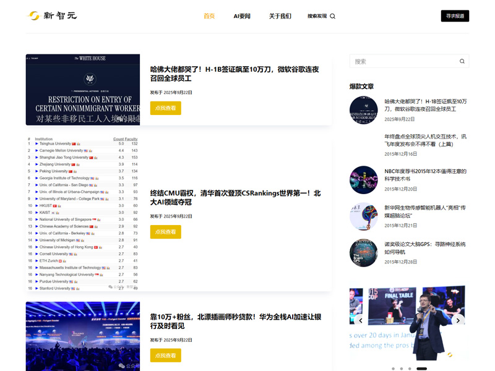Viewport: 495px width, 371px height.
Task: Advance the carousel with the right arrow
Action: 458,320
